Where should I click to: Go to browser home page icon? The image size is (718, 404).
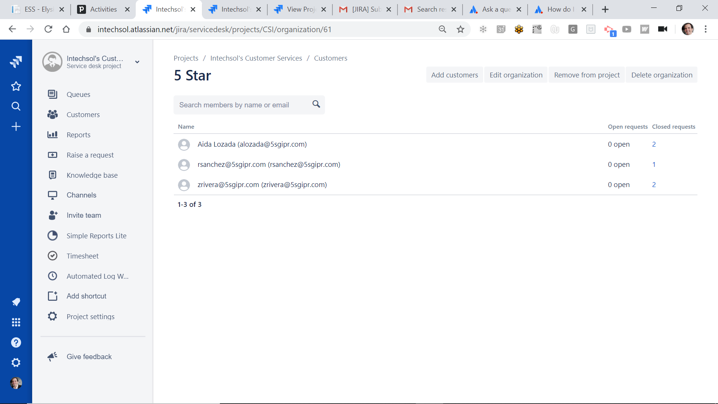(66, 29)
